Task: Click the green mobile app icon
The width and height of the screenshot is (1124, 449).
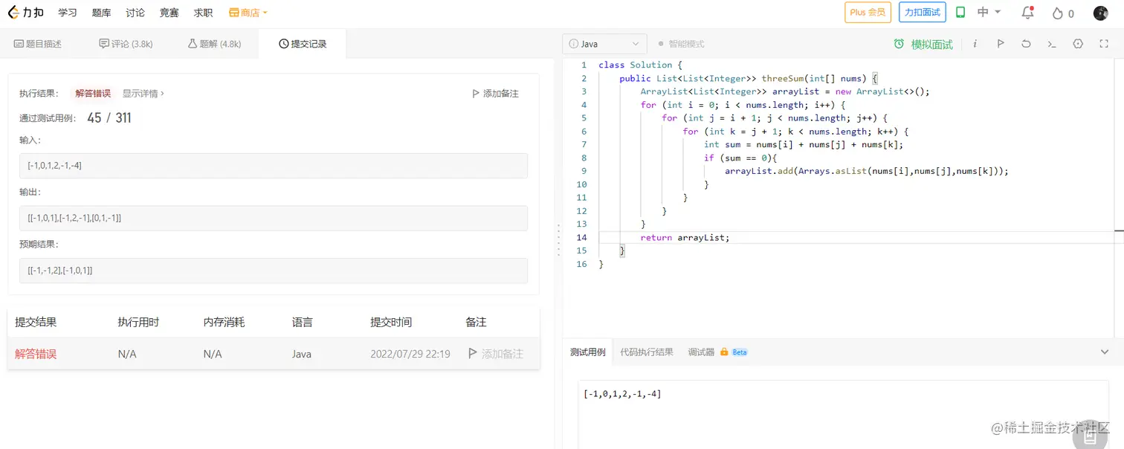Action: coord(962,13)
